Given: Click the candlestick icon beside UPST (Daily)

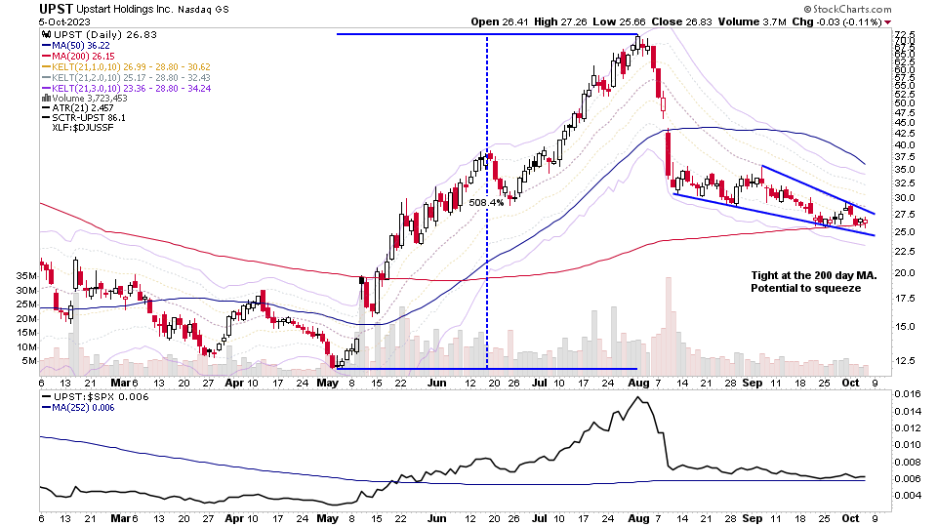Looking at the screenshot, I should 46,35.
